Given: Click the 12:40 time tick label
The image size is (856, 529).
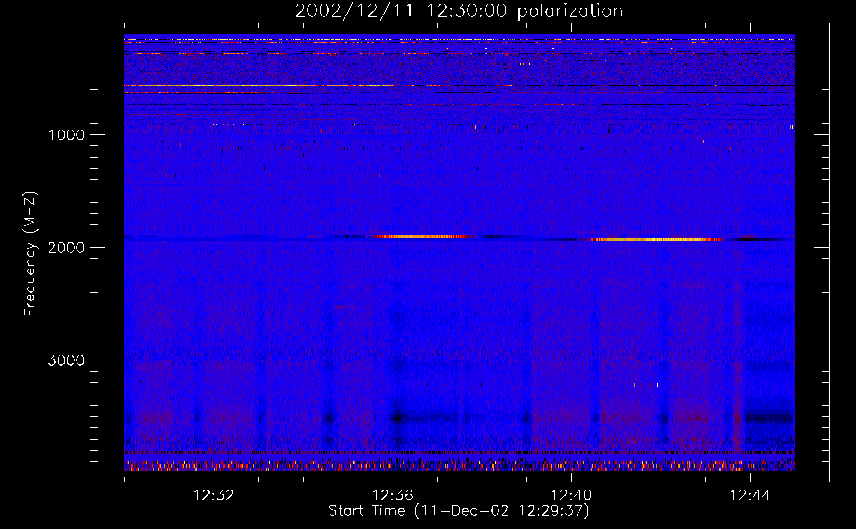Looking at the screenshot, I should (571, 496).
